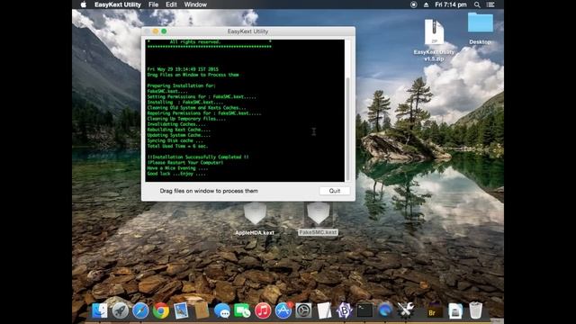Open Notification Center list icon

(490, 4)
